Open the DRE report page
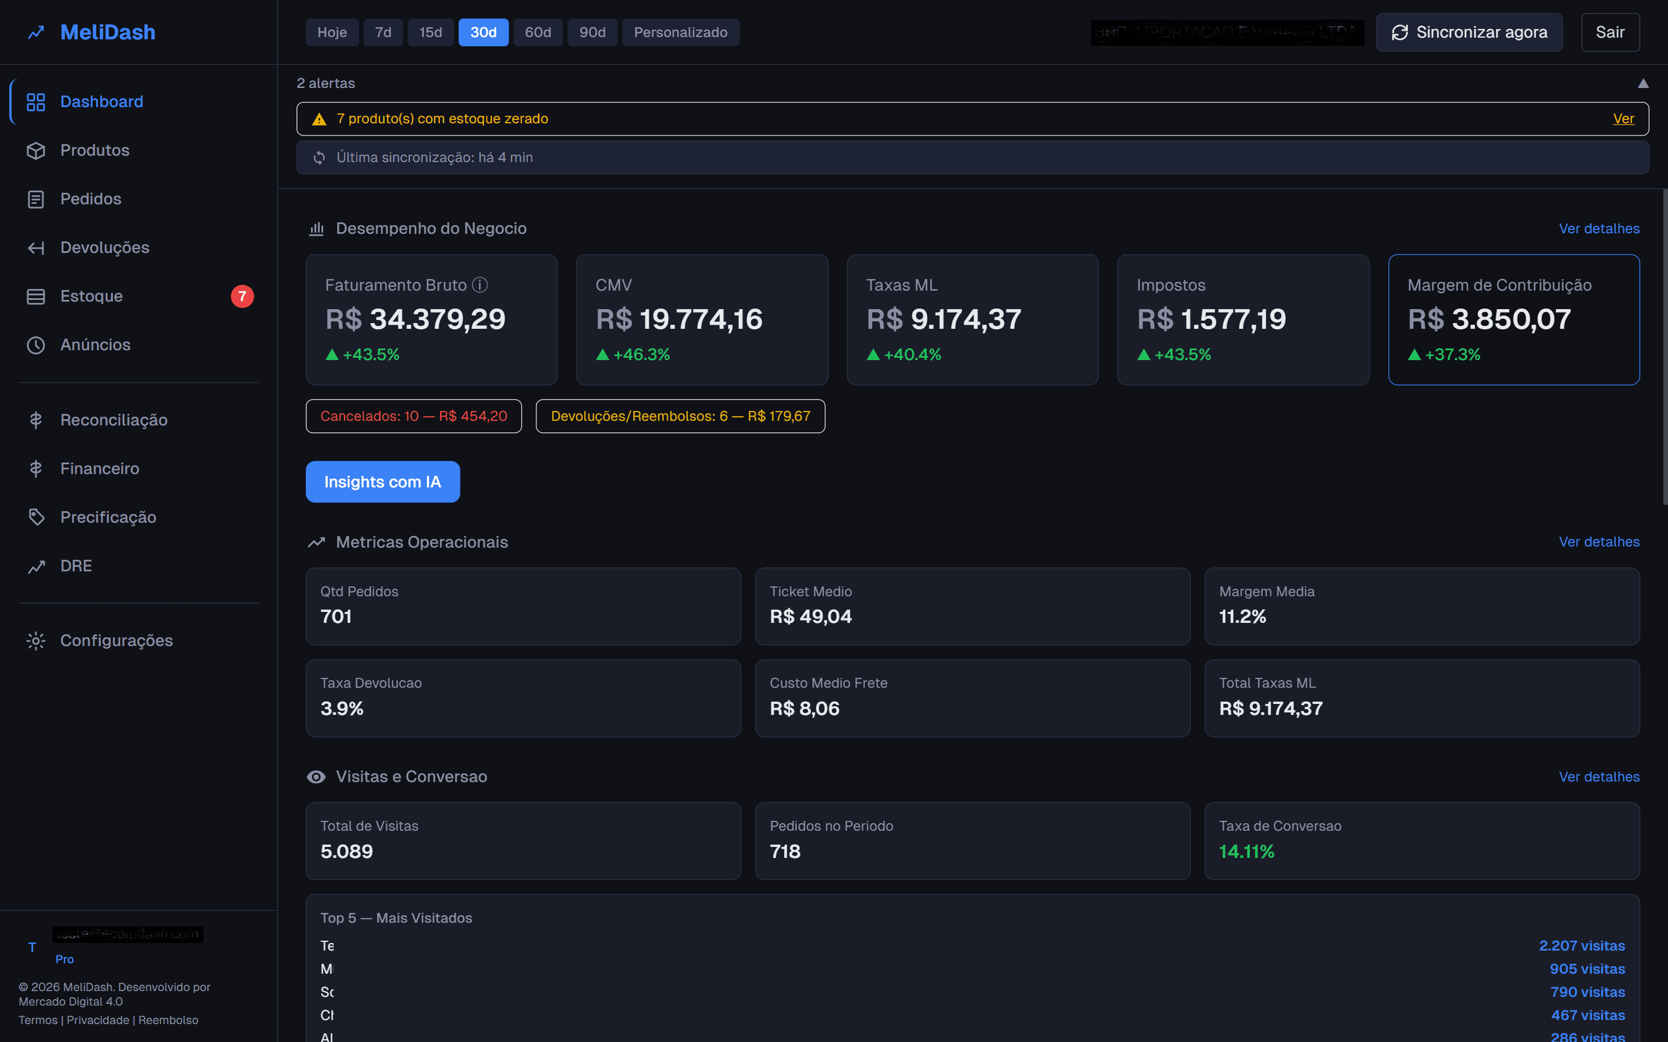The width and height of the screenshot is (1668, 1042). (75, 565)
